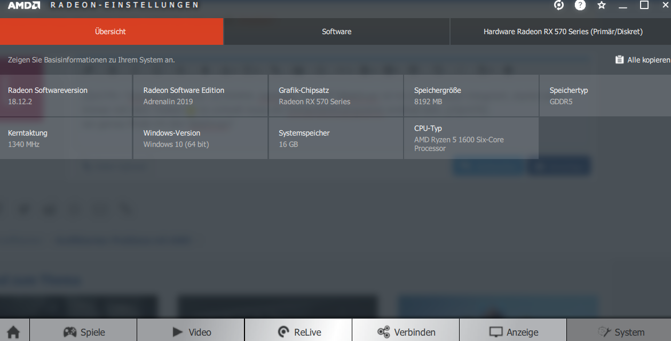Select the Übersicht tab
Screen dimensions: 671x341
tap(111, 31)
